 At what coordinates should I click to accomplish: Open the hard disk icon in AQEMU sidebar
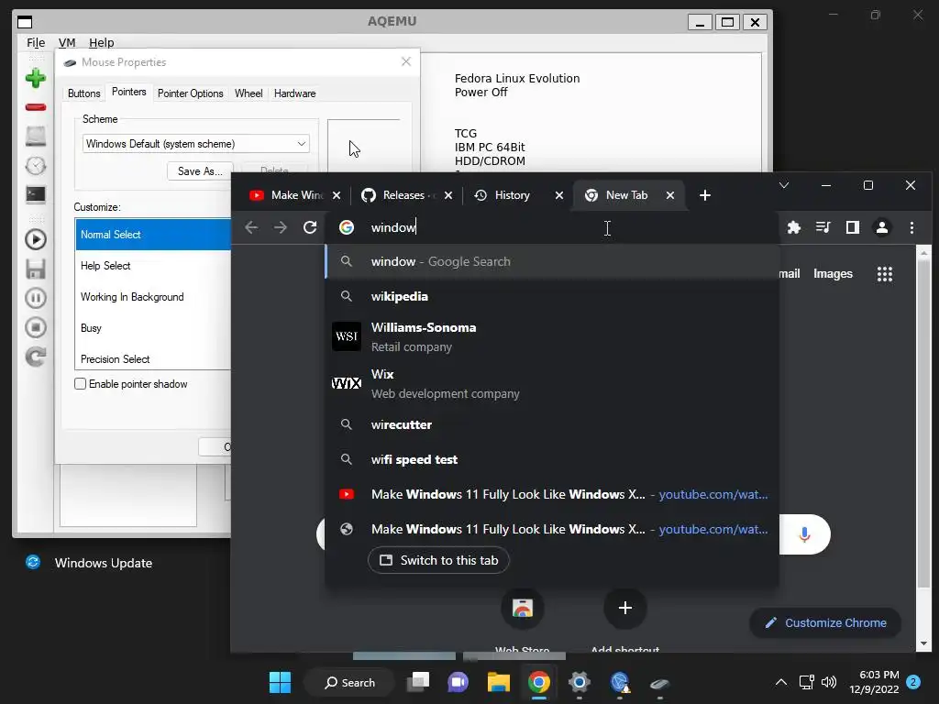coord(36,136)
